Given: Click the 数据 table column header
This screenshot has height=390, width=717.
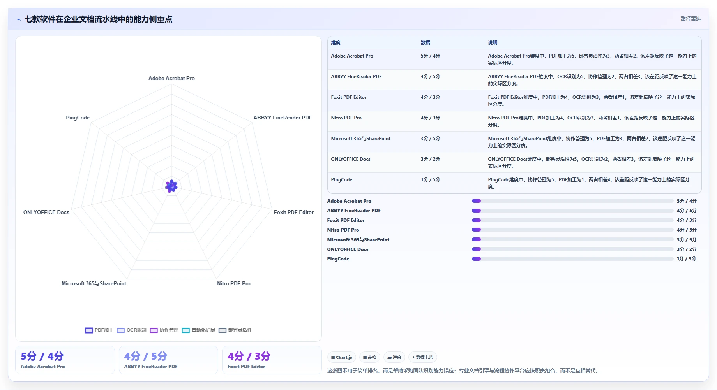Looking at the screenshot, I should click(425, 43).
